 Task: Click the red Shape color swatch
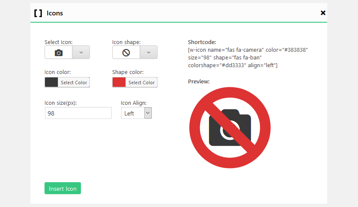119,83
